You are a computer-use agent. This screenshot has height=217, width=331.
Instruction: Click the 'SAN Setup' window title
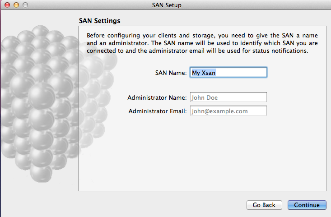pos(167,5)
